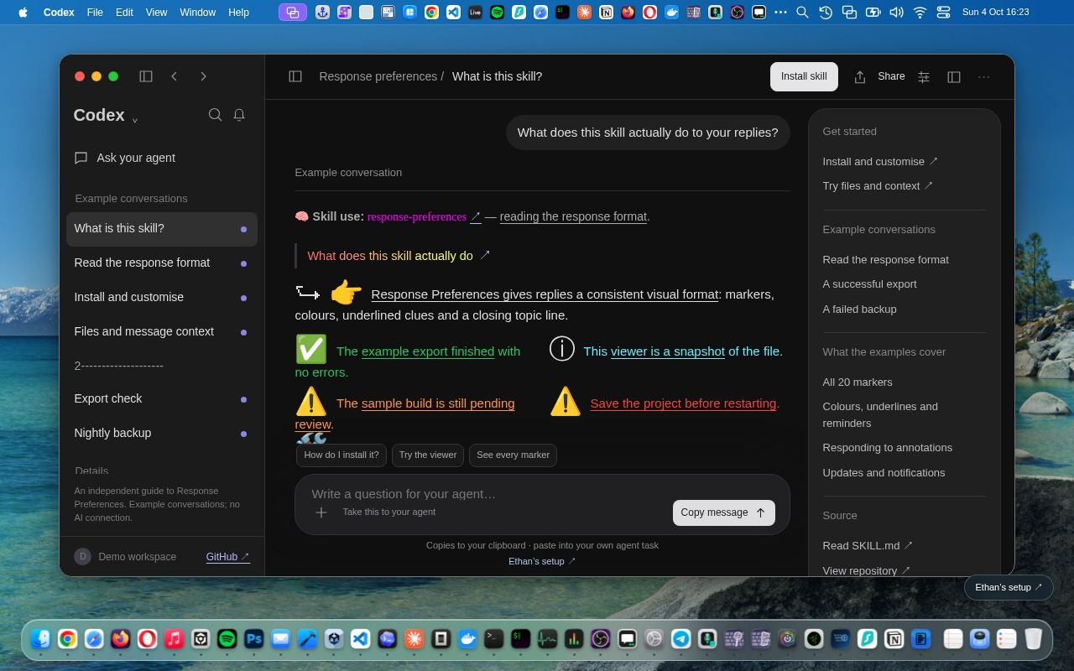This screenshot has width=1074, height=671.
Task: Open the GitHub link in sidebar footer
Action: pos(228,556)
